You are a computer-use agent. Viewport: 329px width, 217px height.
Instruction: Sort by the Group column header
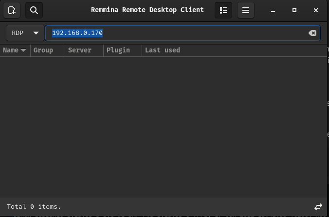pos(48,50)
